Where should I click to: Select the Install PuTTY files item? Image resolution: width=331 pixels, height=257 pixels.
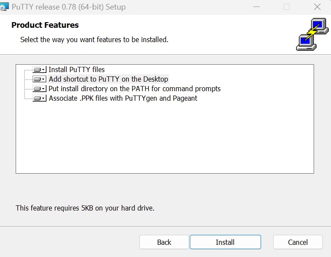(x=76, y=69)
